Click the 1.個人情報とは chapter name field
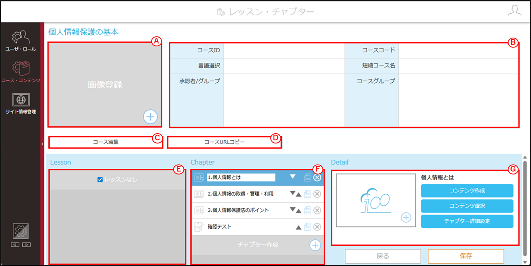Viewport: 531px width, 266px height. [x=241, y=177]
